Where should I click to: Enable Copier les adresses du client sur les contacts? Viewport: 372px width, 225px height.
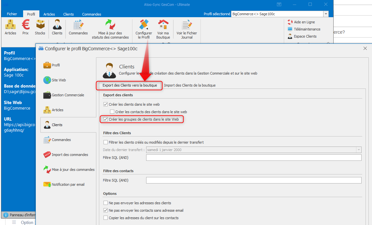(x=105, y=218)
